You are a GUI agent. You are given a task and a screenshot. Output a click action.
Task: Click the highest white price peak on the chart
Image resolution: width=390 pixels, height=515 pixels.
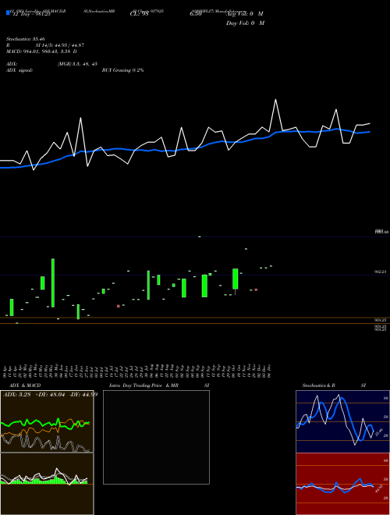point(275,100)
